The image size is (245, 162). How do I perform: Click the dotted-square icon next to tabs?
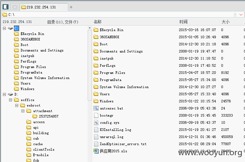click(x=15, y=7)
